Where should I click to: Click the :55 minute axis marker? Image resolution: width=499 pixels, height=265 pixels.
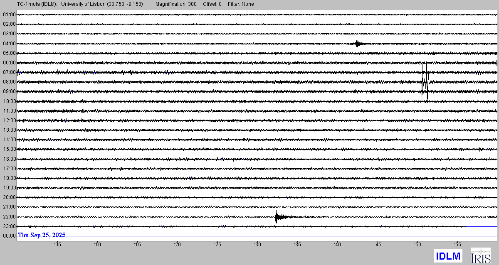pyautogui.click(x=457, y=244)
